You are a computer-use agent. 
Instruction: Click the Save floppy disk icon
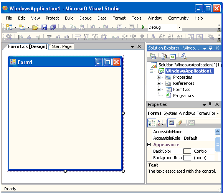[44, 27]
